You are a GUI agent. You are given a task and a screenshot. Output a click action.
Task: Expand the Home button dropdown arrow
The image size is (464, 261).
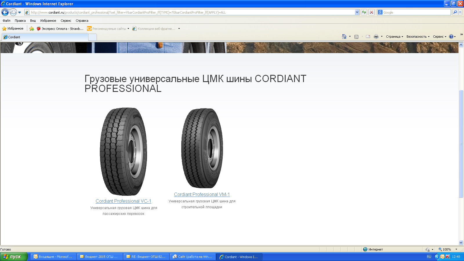click(x=350, y=37)
